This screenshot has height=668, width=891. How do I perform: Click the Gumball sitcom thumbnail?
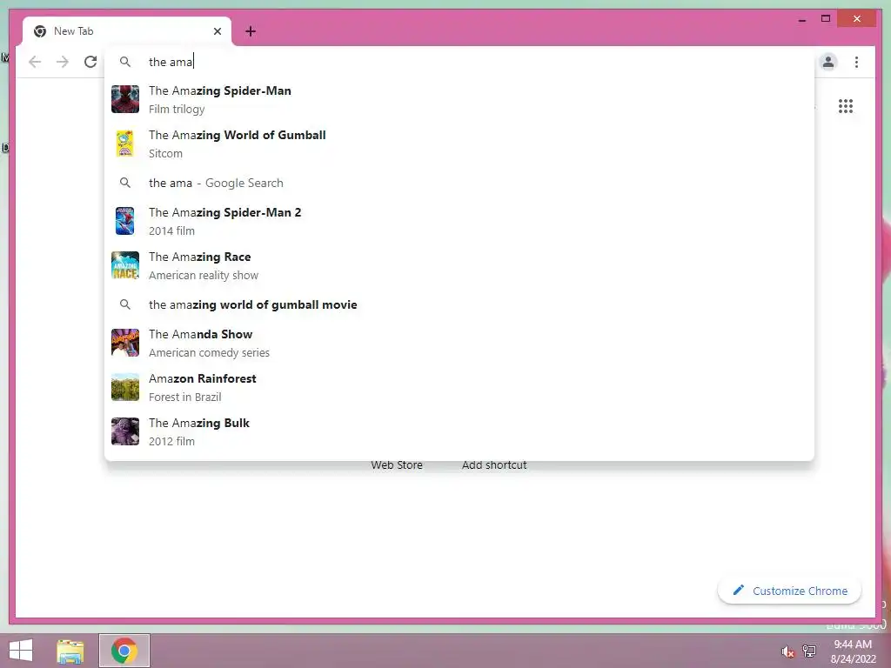(x=125, y=144)
